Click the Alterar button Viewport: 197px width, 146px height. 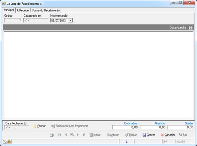point(113,135)
